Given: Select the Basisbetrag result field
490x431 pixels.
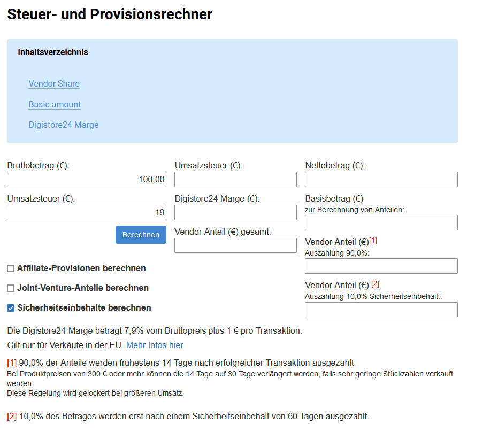Looking at the screenshot, I should click(381, 222).
